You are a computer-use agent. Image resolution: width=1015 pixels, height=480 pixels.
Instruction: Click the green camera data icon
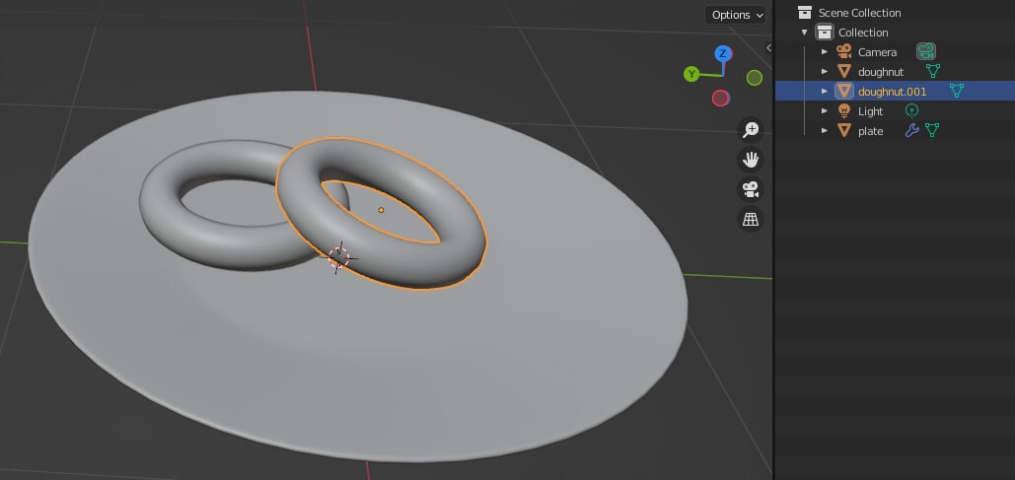pyautogui.click(x=925, y=52)
